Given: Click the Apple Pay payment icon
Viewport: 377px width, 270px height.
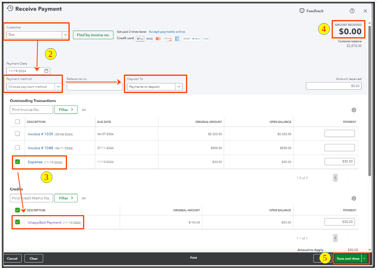Looking at the screenshot, I should [x=140, y=38].
